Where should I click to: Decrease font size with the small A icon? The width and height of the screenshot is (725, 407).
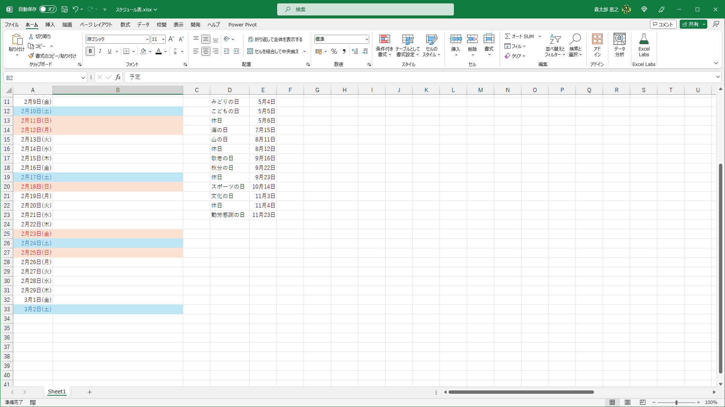(x=181, y=39)
